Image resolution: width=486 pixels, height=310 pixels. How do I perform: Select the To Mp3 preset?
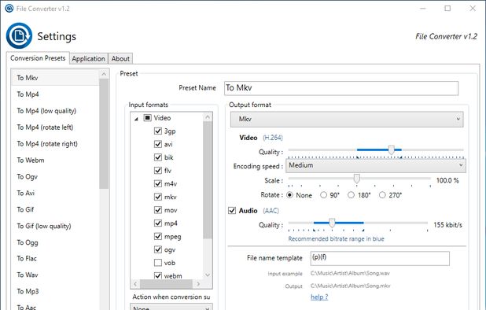55,291
